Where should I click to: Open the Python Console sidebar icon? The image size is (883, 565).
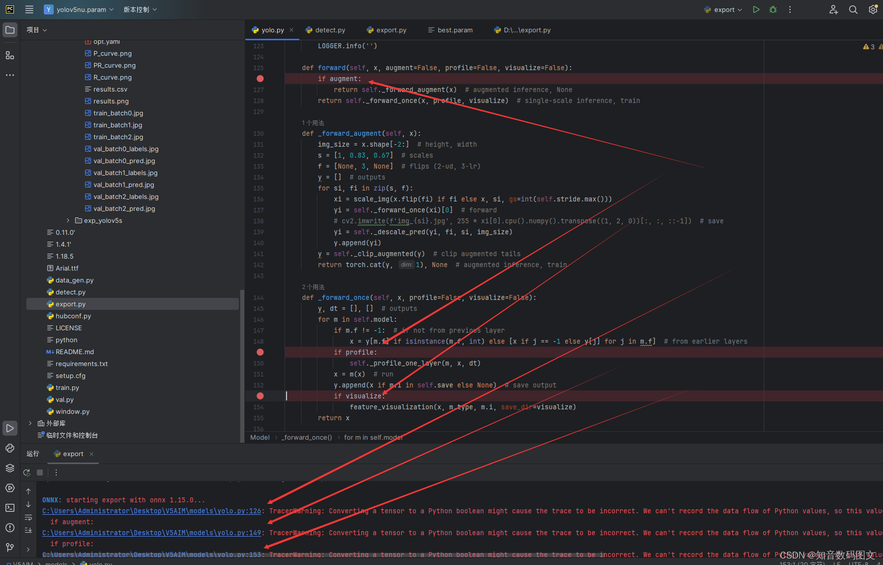[x=9, y=448]
